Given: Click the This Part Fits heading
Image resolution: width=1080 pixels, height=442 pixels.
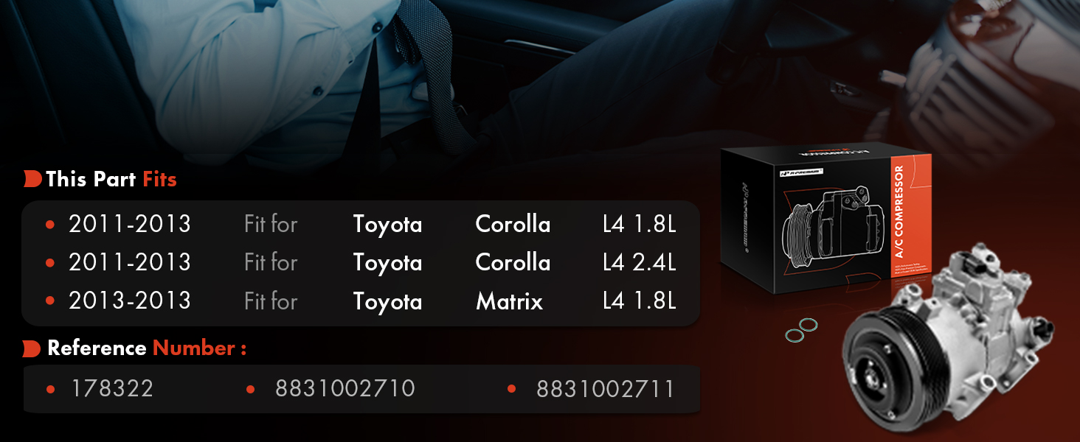Looking at the screenshot, I should point(111,179).
